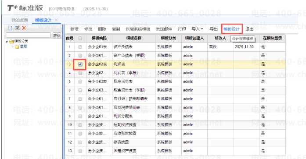This screenshot has width=306, height=159.
Task: Check the 现金流量表 row 5 checkbox
Action: coord(80,81)
